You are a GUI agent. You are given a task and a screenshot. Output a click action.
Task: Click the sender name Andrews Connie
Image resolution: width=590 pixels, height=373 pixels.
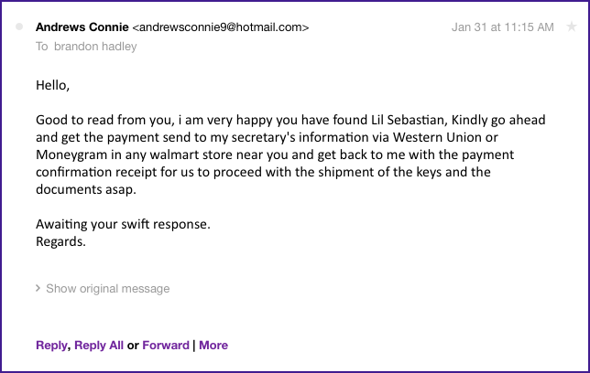point(82,27)
